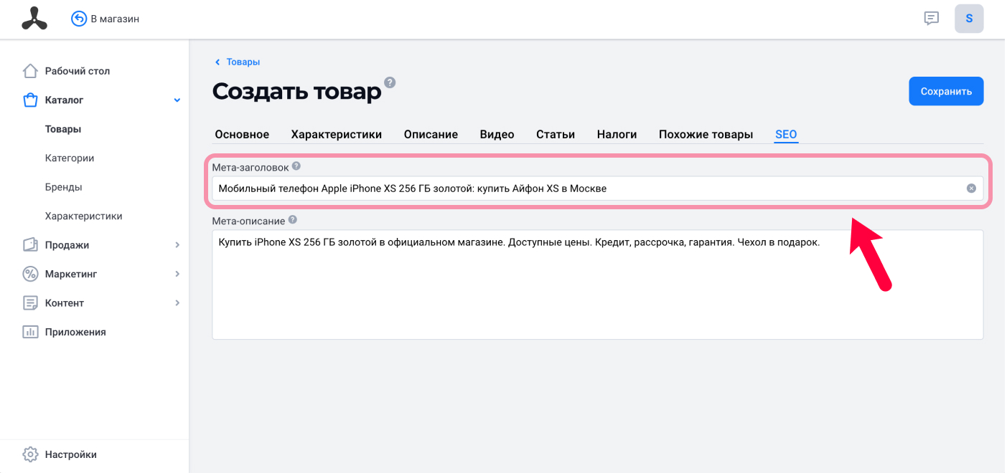
Task: Go to the Статьи tab
Action: (556, 135)
